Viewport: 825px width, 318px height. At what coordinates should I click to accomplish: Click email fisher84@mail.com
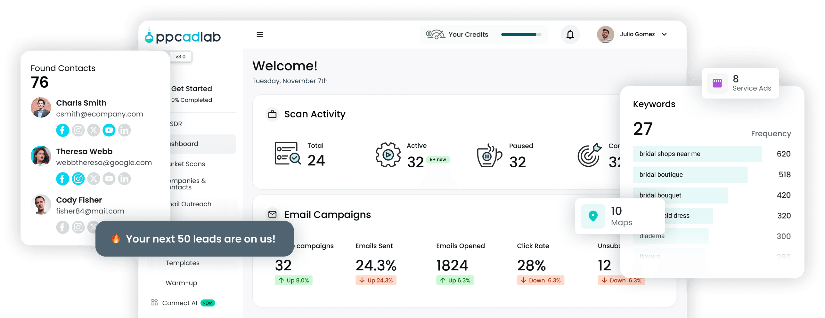click(90, 211)
